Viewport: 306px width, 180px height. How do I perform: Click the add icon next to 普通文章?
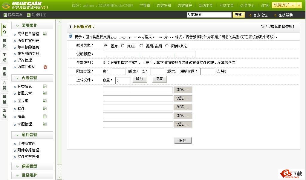point(45,93)
